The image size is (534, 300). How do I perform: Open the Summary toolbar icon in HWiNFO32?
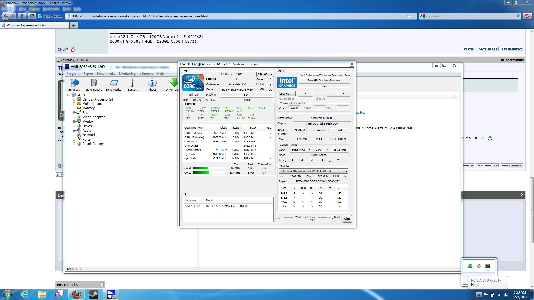74,84
